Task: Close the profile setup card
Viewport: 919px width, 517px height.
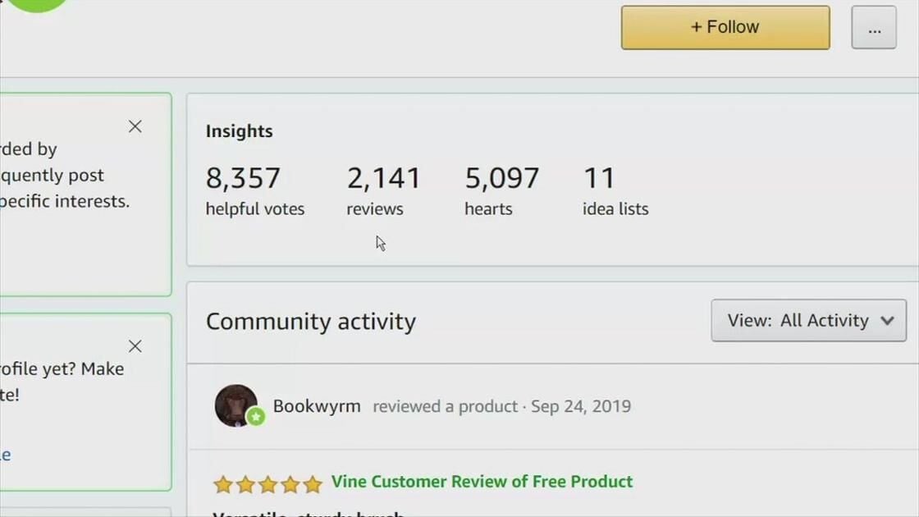Action: point(135,346)
